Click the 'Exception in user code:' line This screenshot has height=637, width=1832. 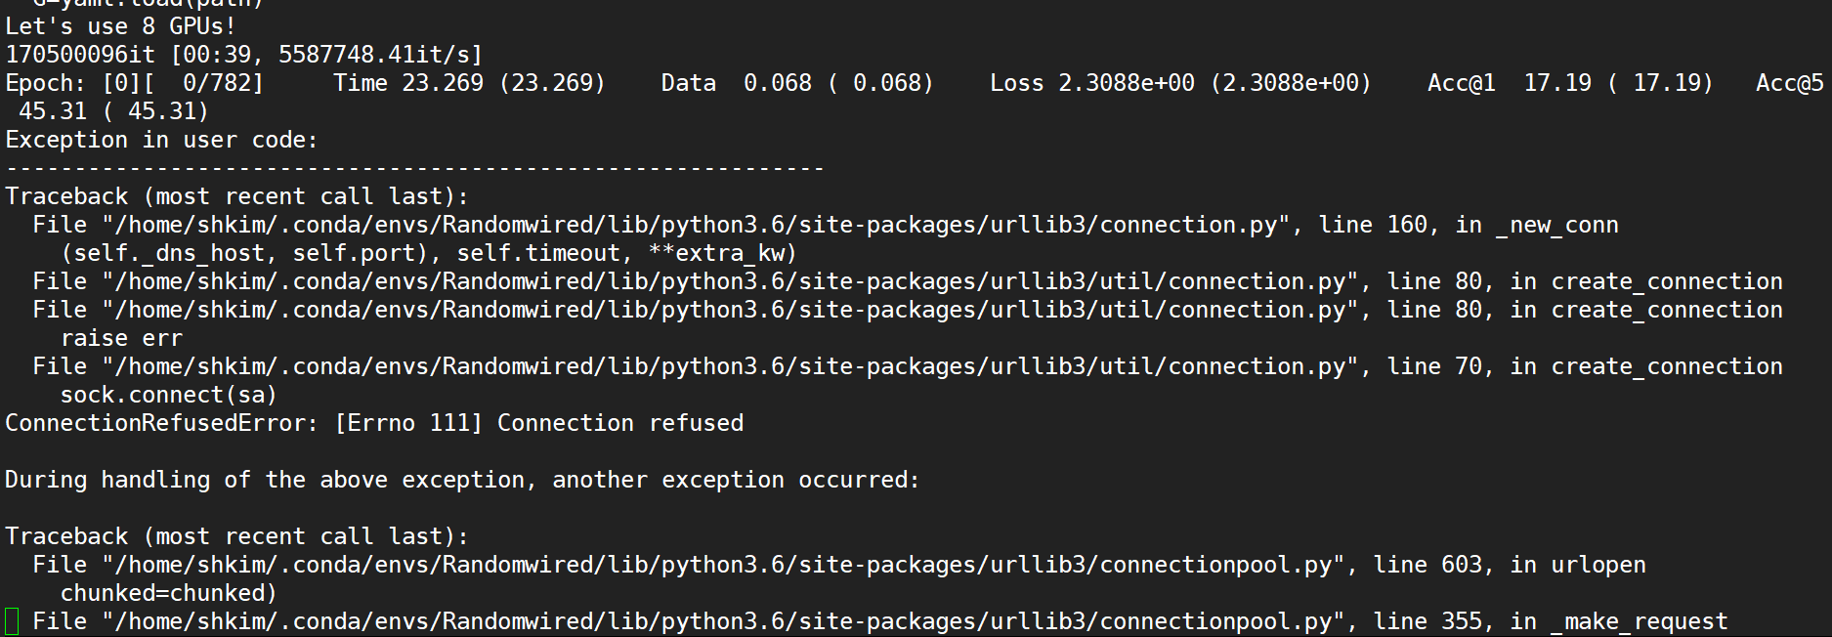click(x=161, y=140)
